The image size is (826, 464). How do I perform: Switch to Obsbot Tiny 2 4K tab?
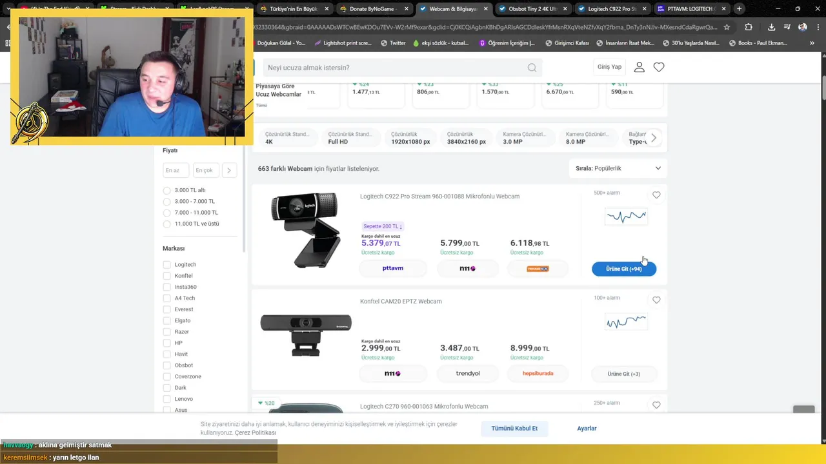click(534, 9)
